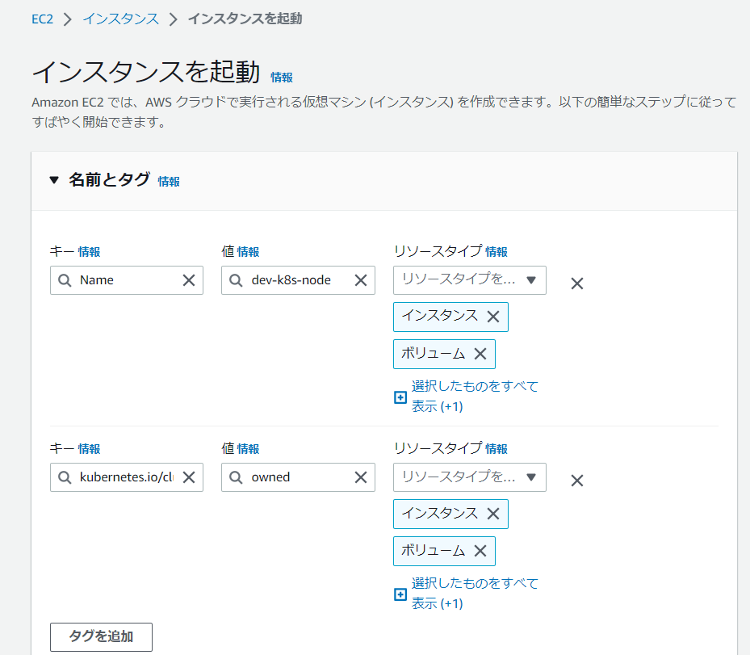The height and width of the screenshot is (655, 750).
Task: Clear the Name key field with its X icon
Action: (x=189, y=280)
